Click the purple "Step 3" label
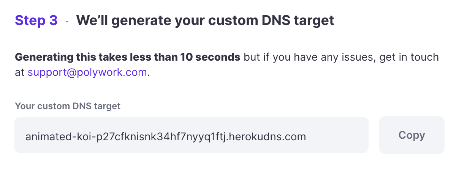Image resolution: width=459 pixels, height=174 pixels. [36, 20]
